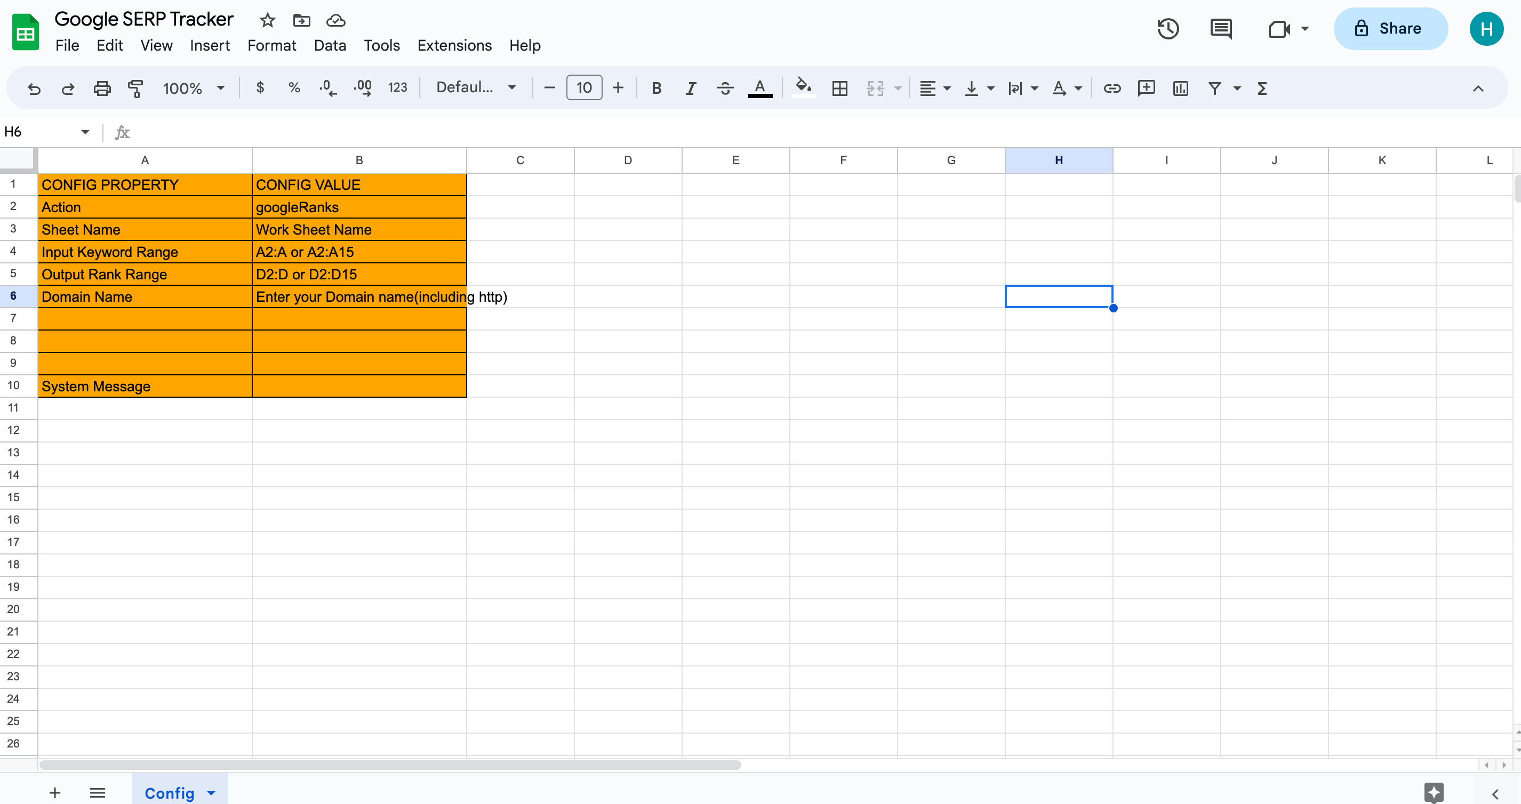Collapse the toolbar menus with chevron

[1478, 89]
